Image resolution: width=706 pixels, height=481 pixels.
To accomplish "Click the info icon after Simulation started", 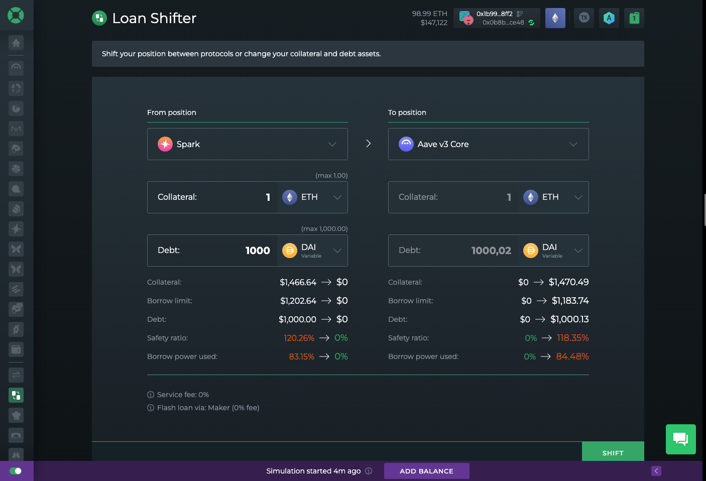I will point(369,471).
